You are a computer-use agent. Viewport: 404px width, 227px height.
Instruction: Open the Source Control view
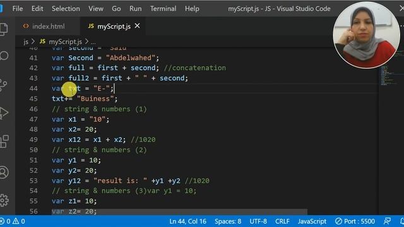coord(3,85)
